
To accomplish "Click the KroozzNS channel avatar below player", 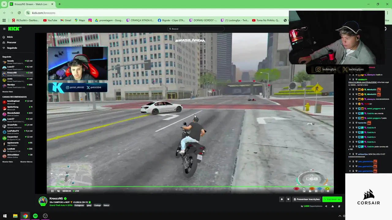I will 43,201.
